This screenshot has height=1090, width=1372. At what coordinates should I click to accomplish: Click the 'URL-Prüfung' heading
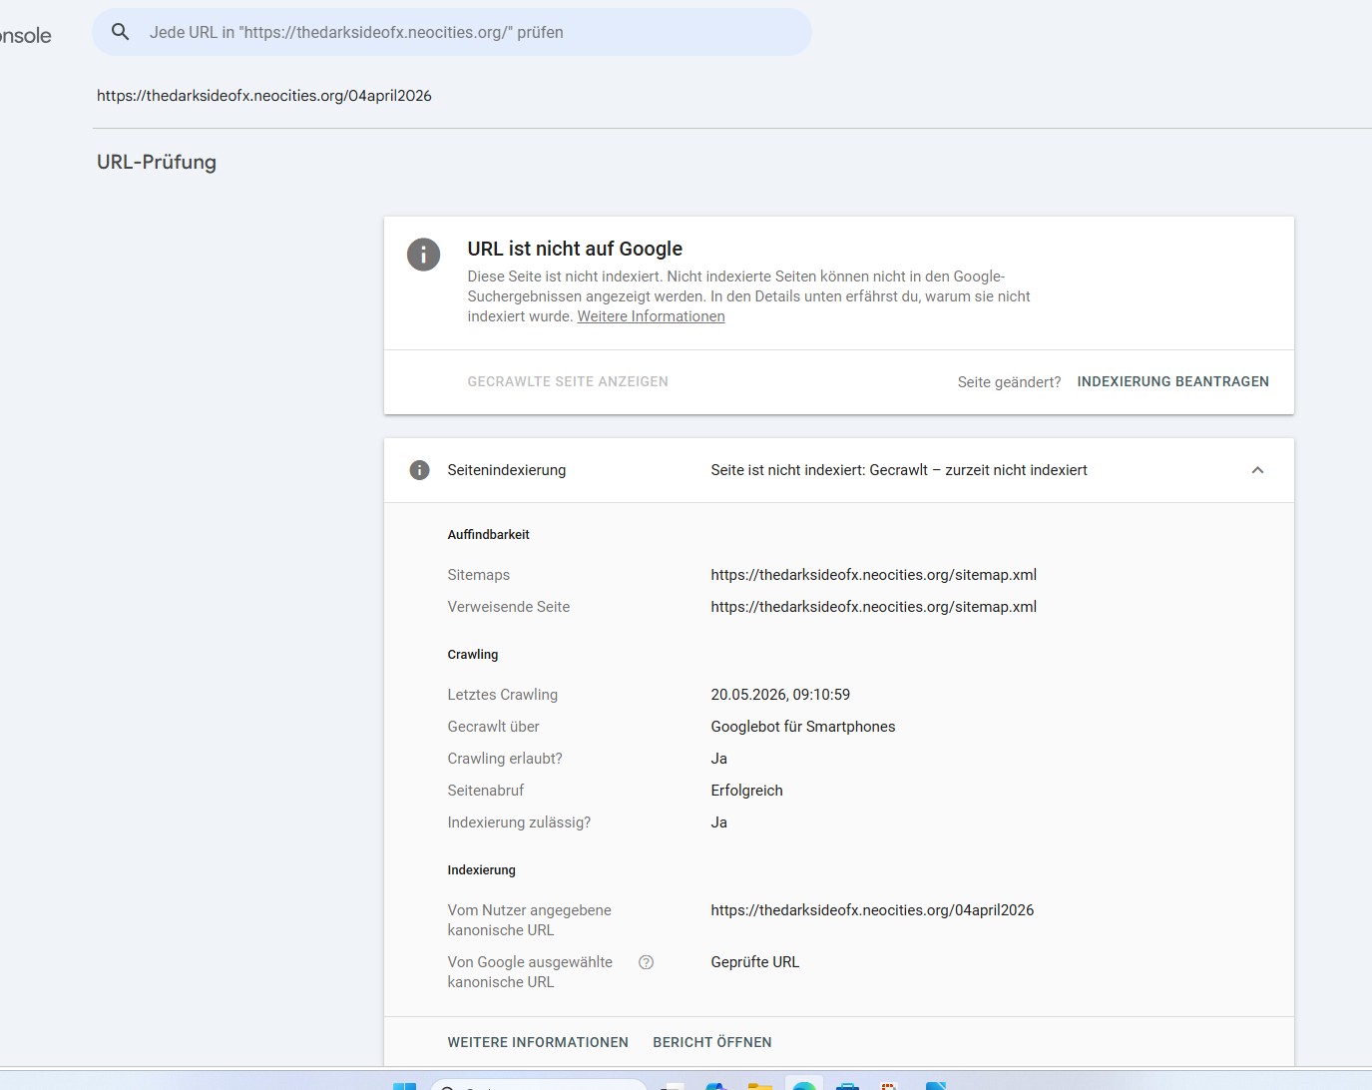tap(157, 162)
